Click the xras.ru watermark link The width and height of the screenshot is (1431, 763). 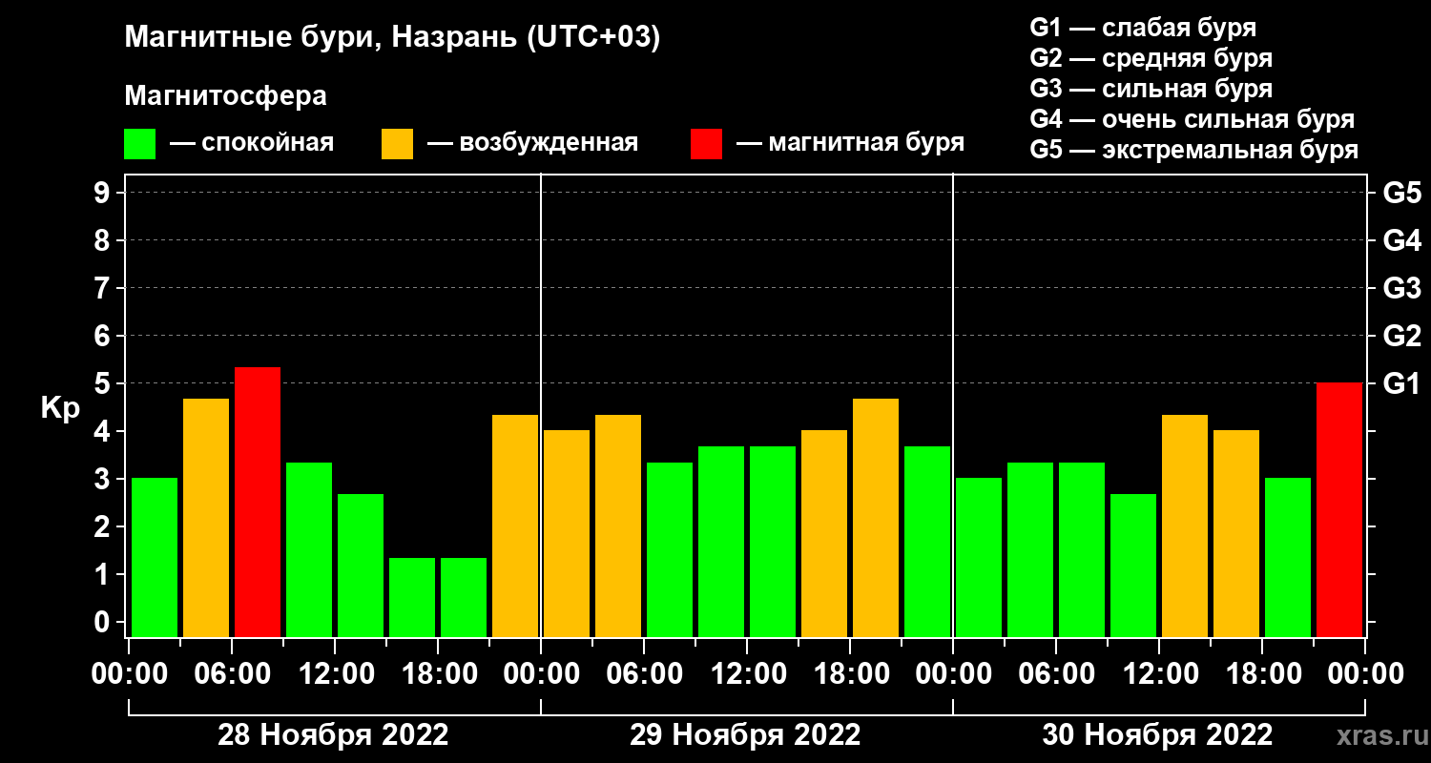[x=1379, y=735]
